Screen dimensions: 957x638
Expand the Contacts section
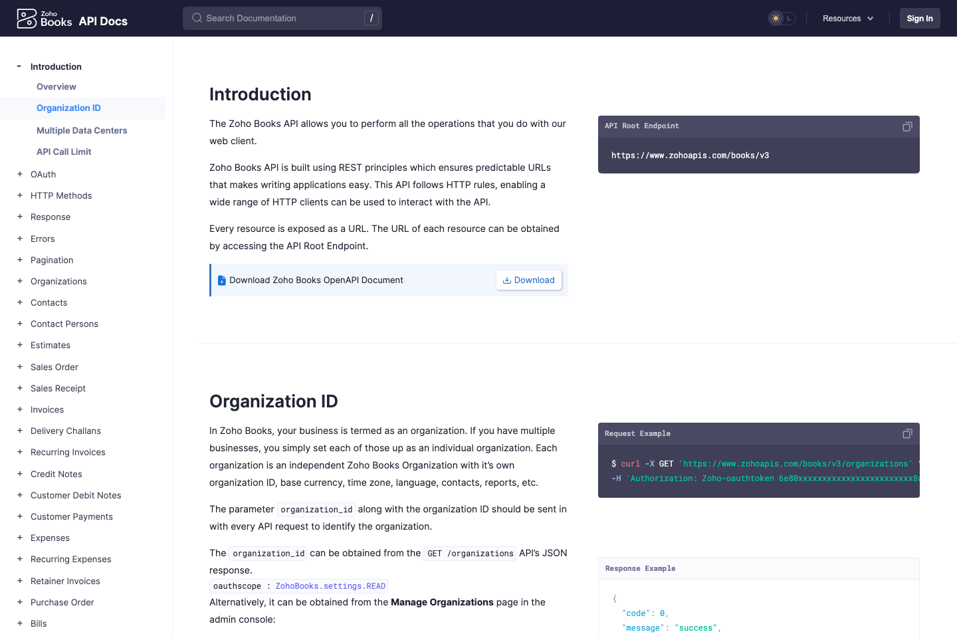coord(19,302)
